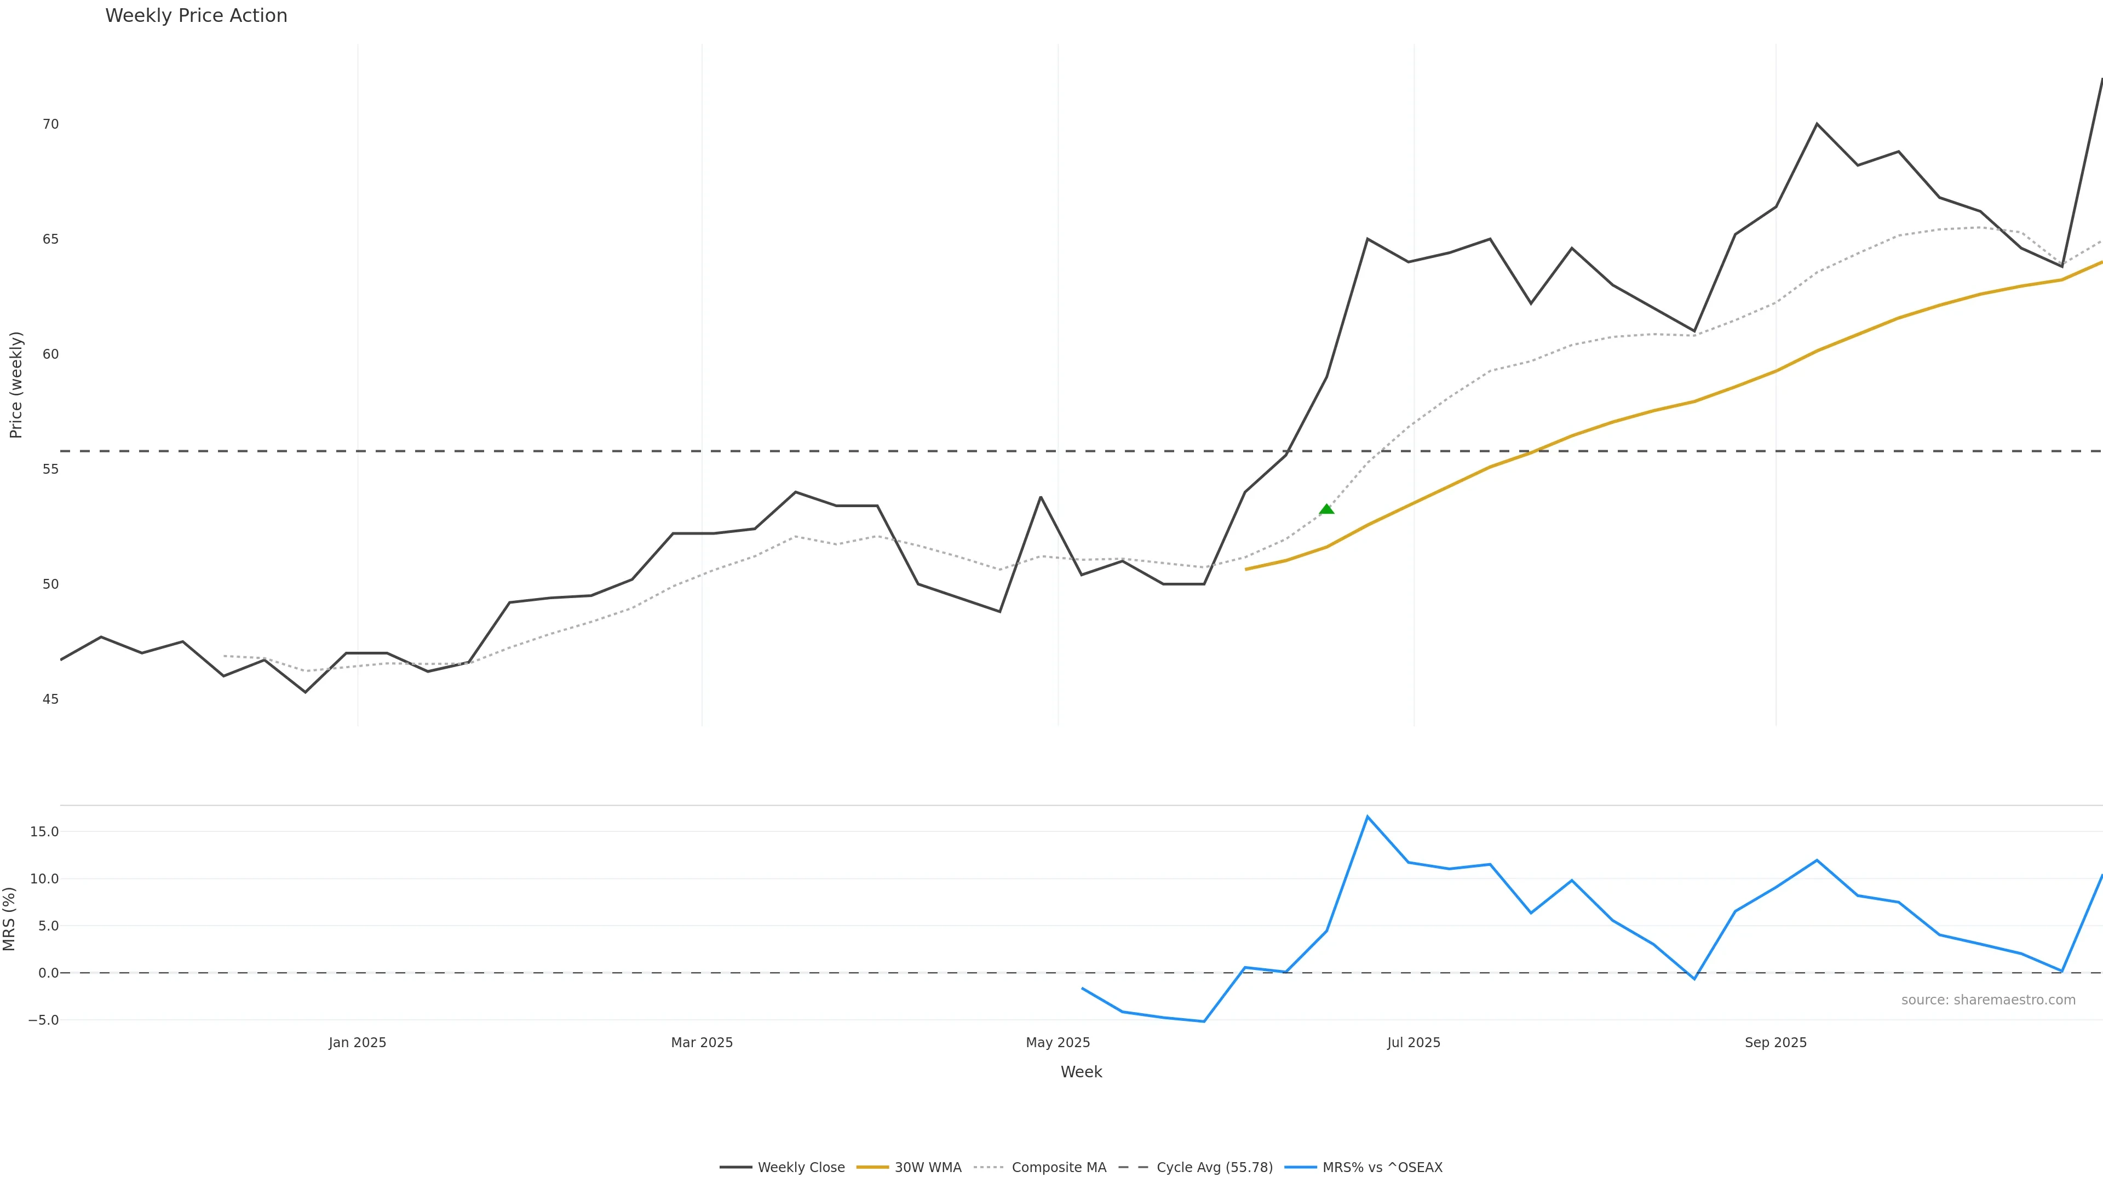Click the 15.0 MRS axis tick

pyautogui.click(x=44, y=832)
